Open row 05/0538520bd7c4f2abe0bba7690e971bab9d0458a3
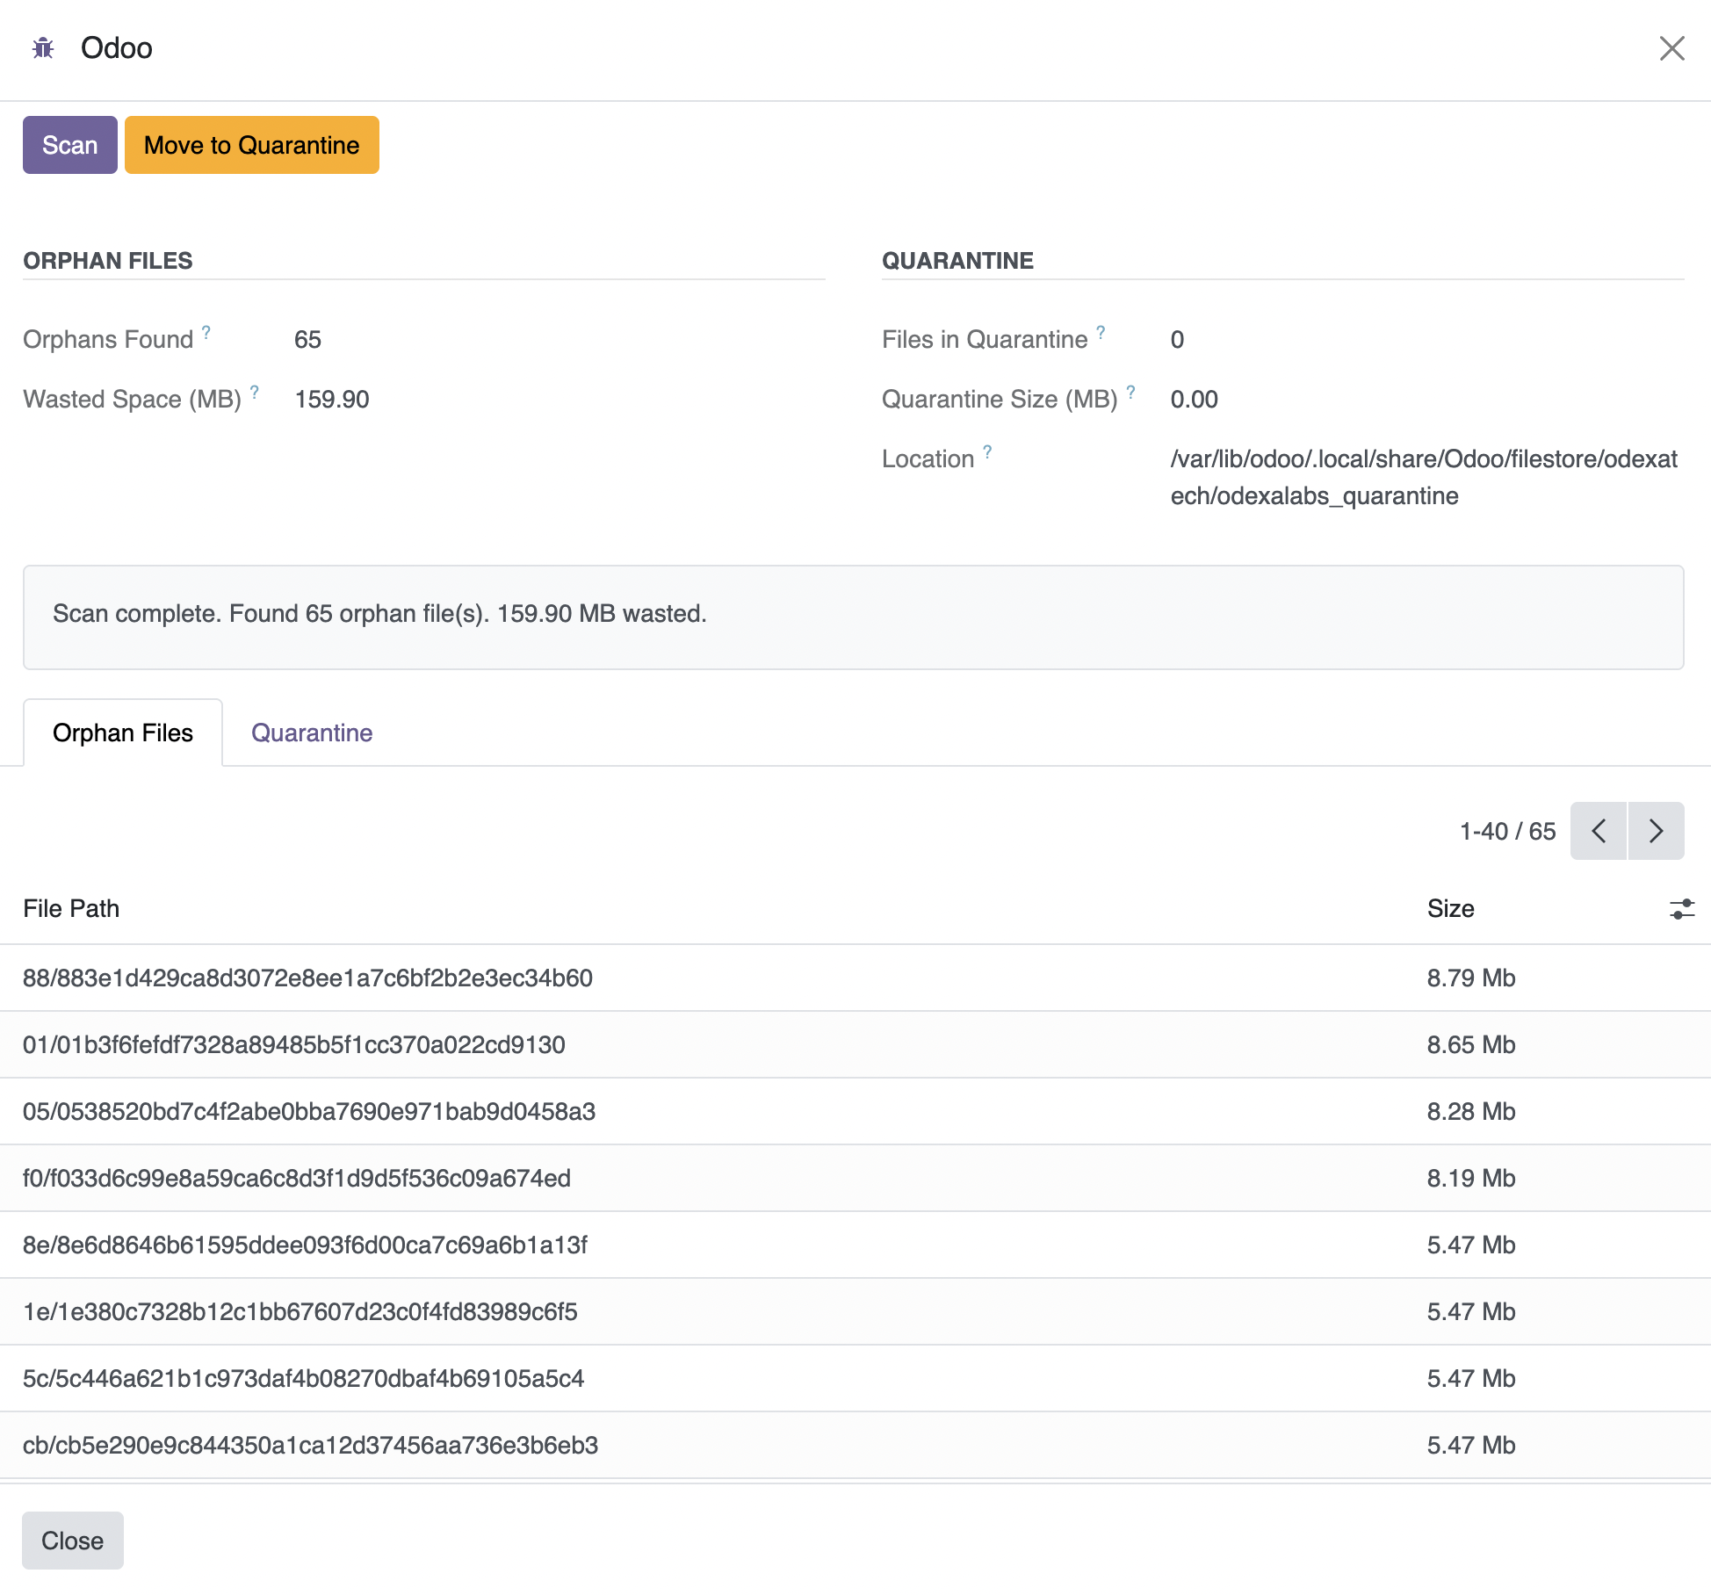The image size is (1711, 1595). coord(855,1112)
